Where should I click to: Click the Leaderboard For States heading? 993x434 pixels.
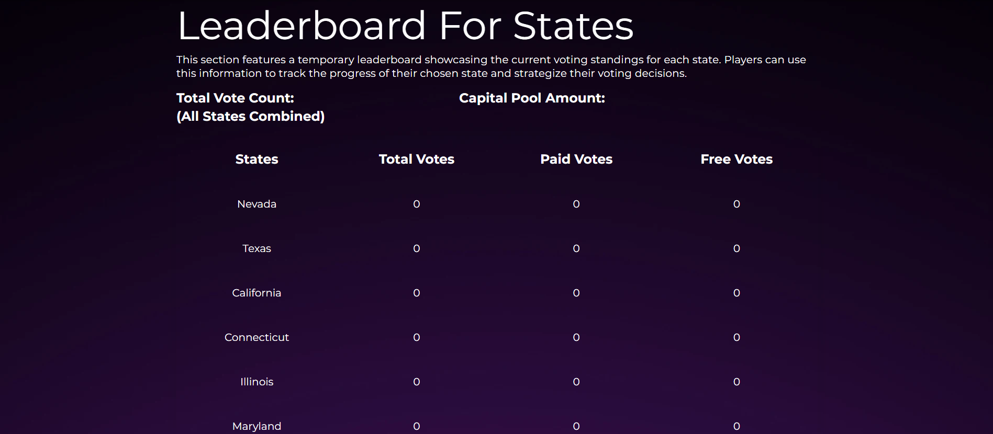(405, 25)
